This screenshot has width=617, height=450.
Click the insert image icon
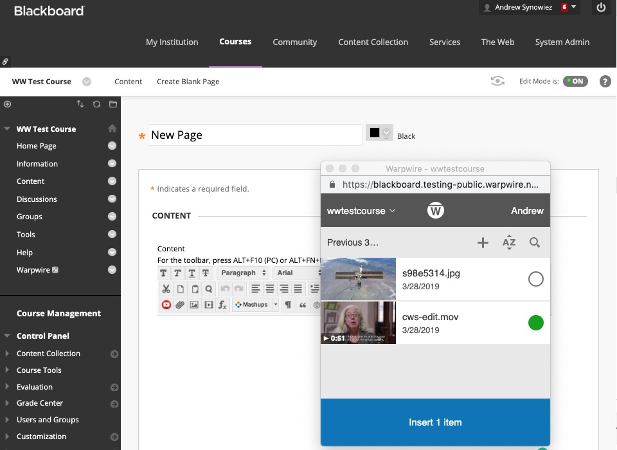coord(194,305)
